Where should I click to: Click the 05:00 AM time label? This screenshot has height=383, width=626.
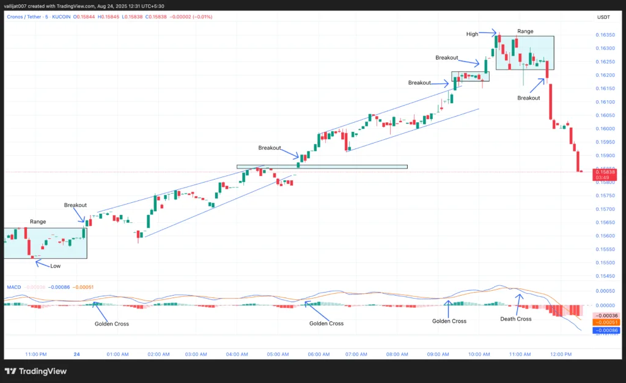[278, 354]
